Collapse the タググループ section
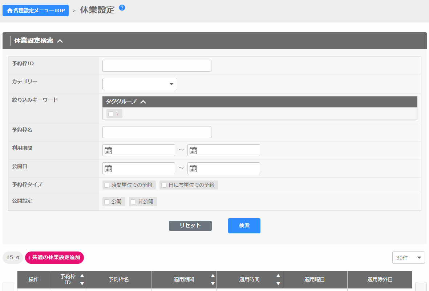Screen dimensions: 429x291 click(x=143, y=102)
